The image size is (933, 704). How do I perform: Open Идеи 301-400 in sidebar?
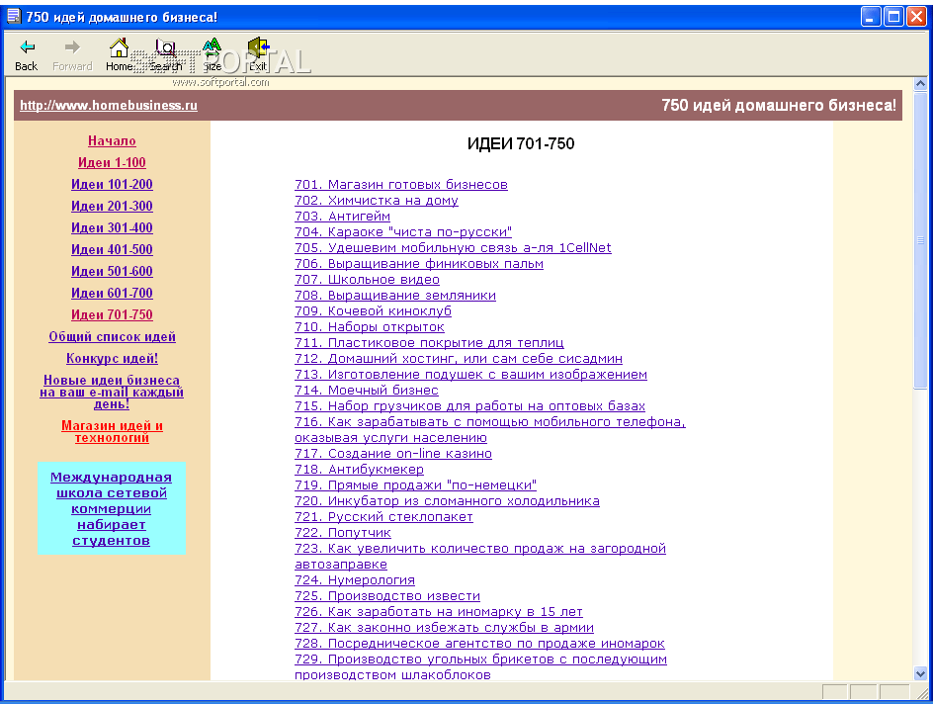(x=112, y=228)
